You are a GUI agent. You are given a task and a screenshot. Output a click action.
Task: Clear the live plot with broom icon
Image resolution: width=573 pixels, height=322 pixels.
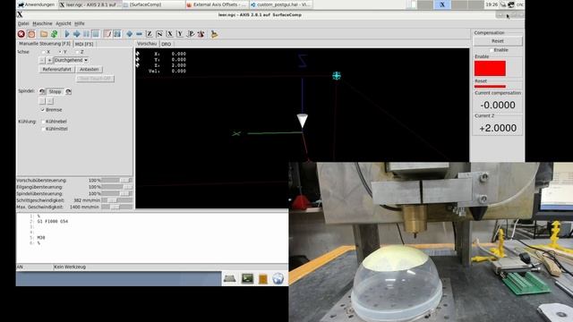click(x=215, y=34)
